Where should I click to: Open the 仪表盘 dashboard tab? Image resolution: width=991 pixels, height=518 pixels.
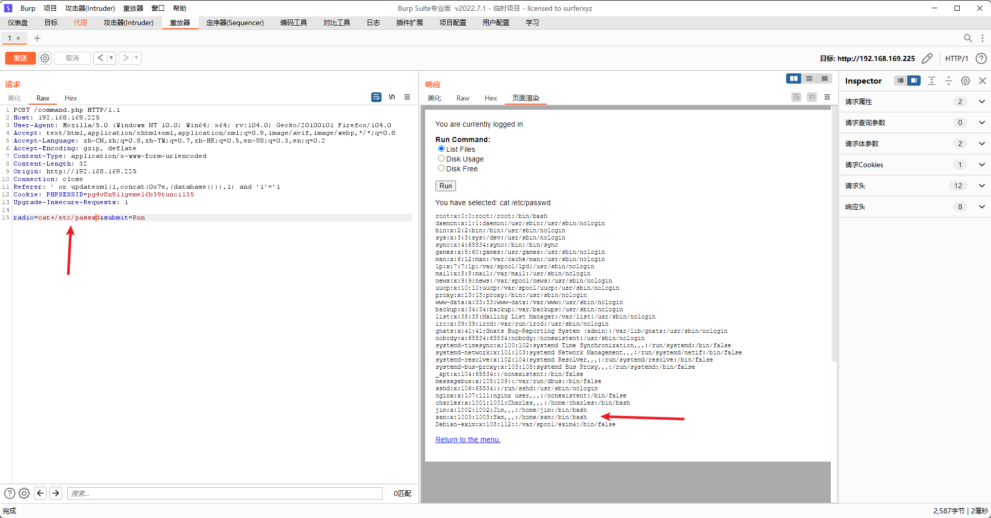18,23
